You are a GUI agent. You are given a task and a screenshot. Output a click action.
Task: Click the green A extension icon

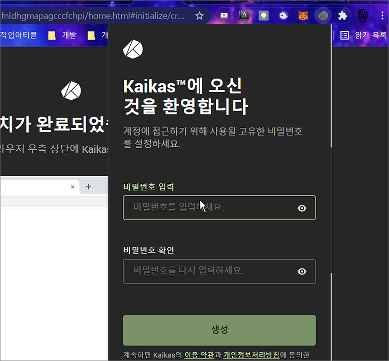tap(244, 16)
